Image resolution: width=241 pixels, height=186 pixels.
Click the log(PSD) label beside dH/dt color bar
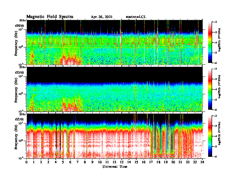(220, 40)
